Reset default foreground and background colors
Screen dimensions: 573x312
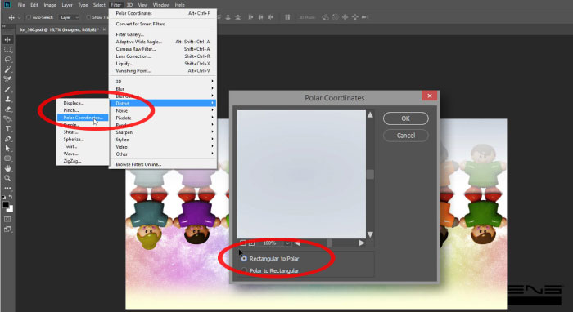pyautogui.click(x=4, y=197)
